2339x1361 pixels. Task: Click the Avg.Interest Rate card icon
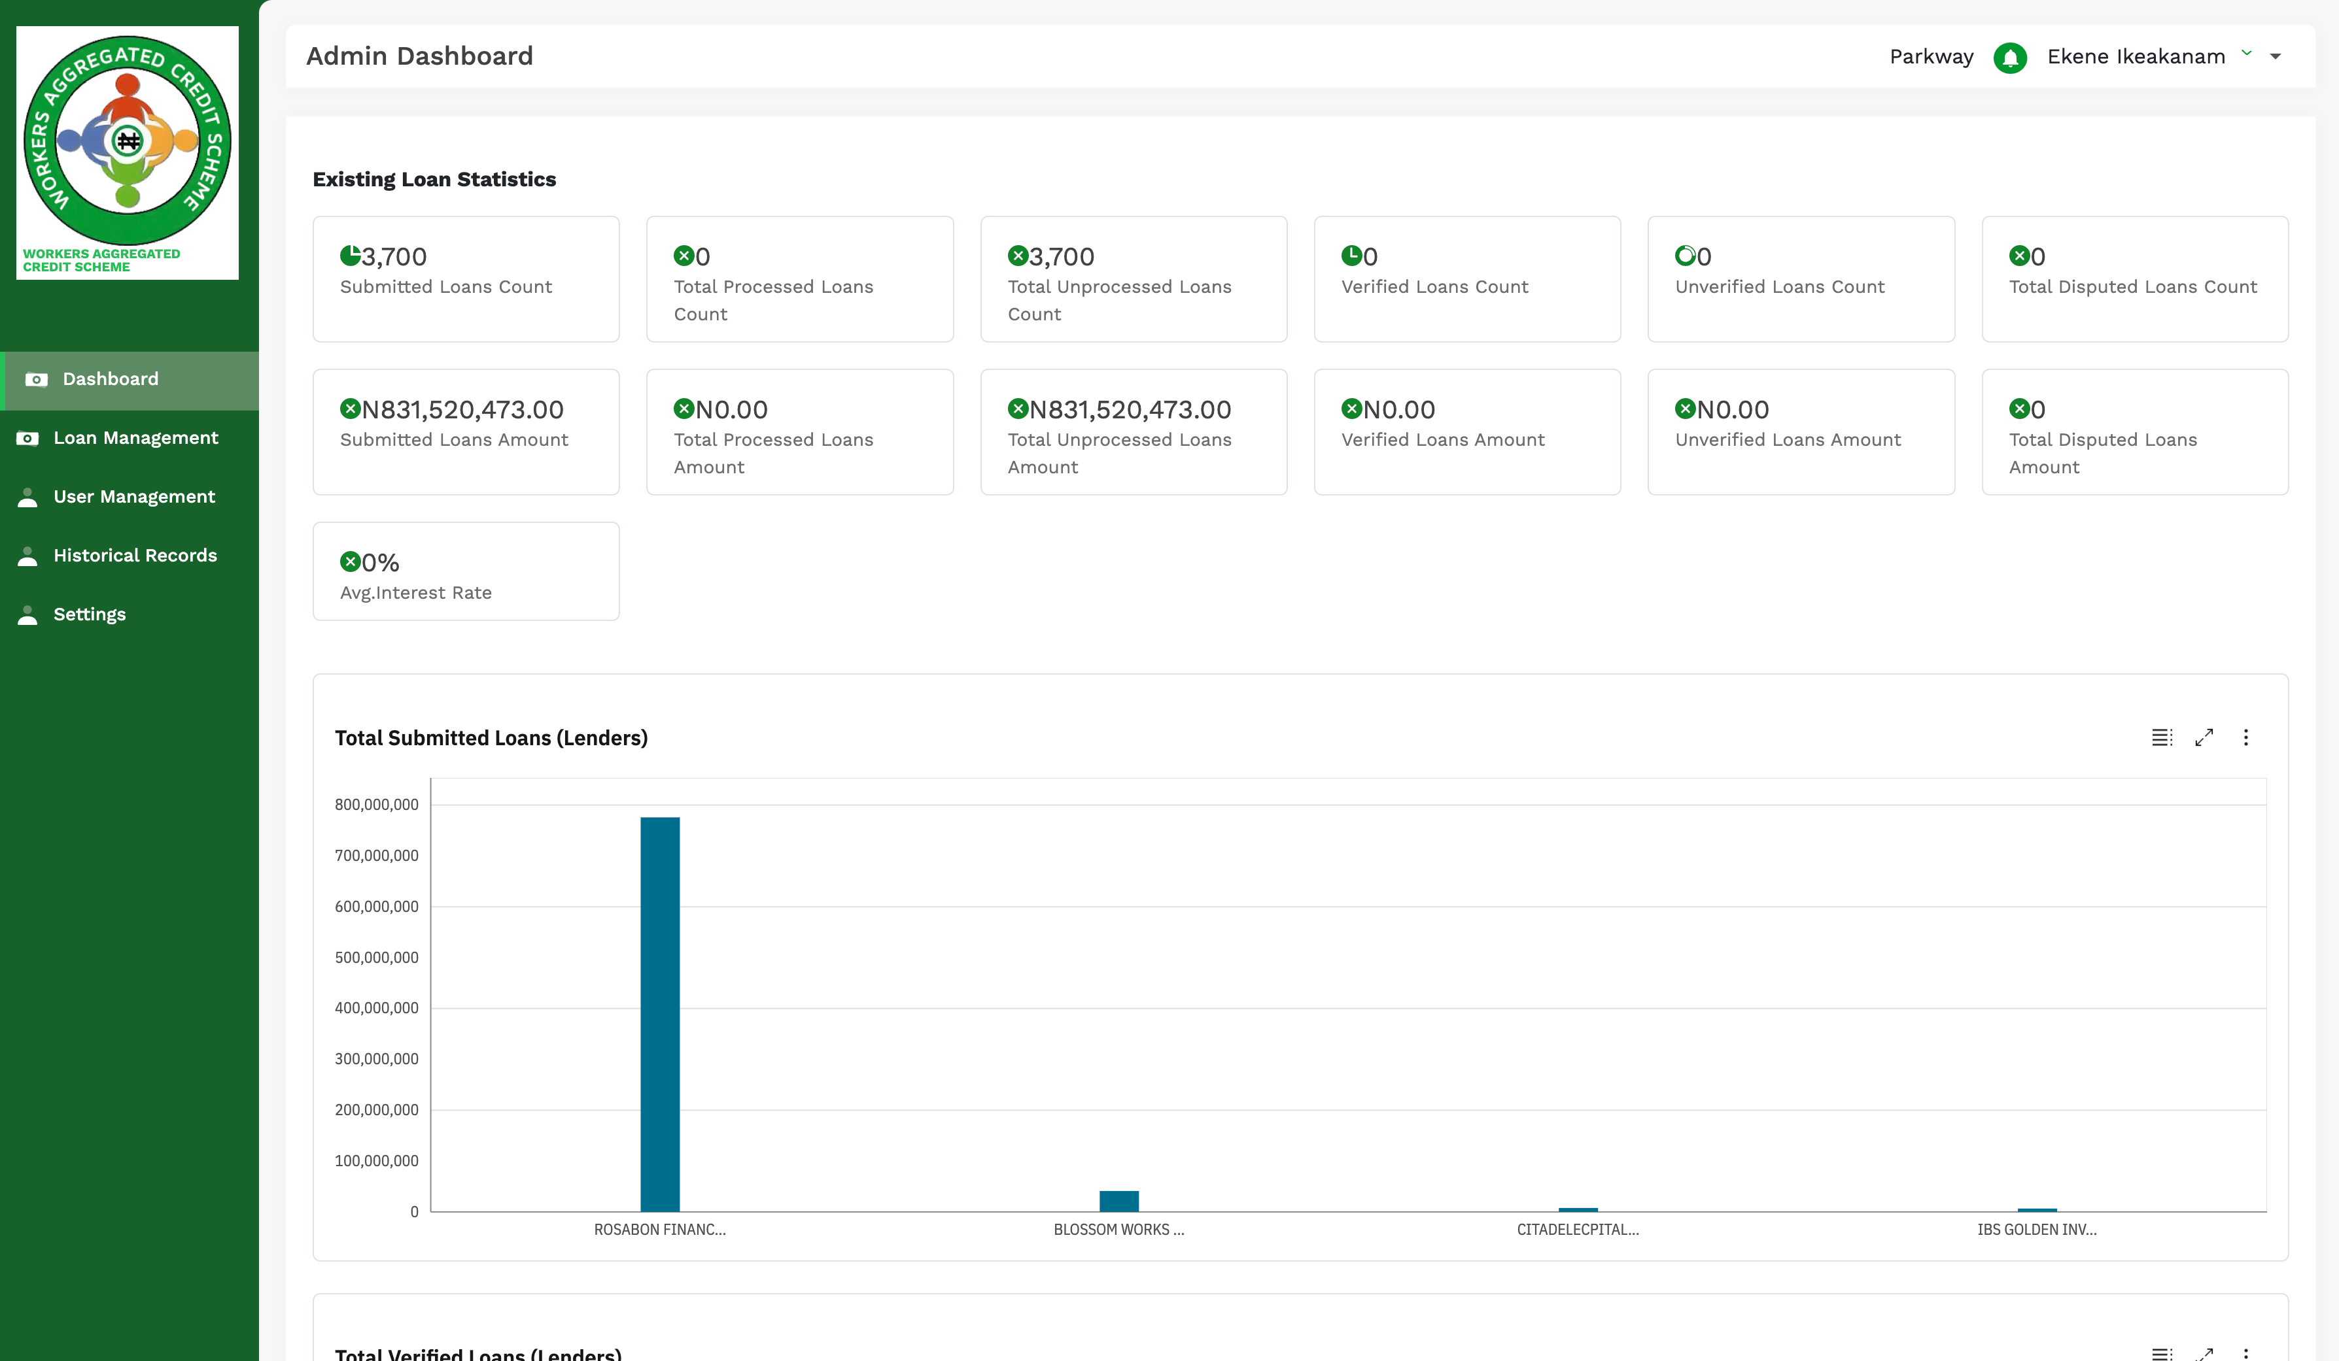[350, 562]
